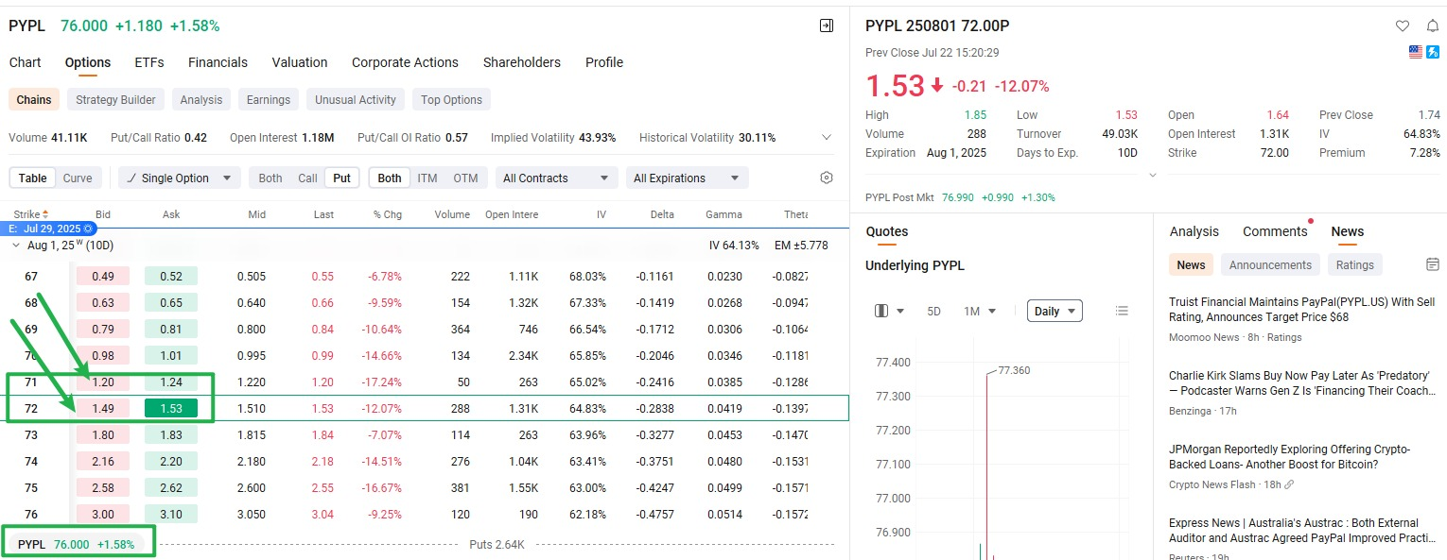Screen dimensions: 1447x560
Task: Switch to Table view
Action: click(x=32, y=178)
